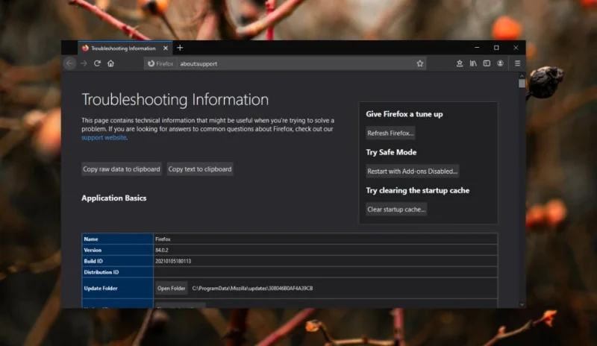597x346 pixels.
Task: Toggle the sidebar view icon
Action: click(x=487, y=63)
